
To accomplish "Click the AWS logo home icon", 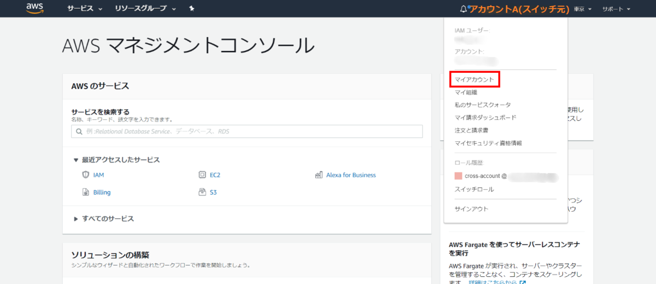I will 35,8.
